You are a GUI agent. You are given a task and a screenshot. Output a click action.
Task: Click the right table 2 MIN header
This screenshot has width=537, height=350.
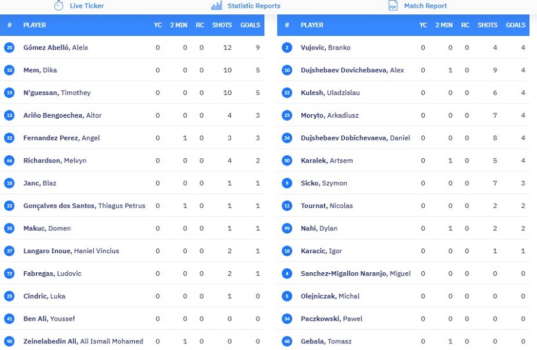[x=444, y=25]
